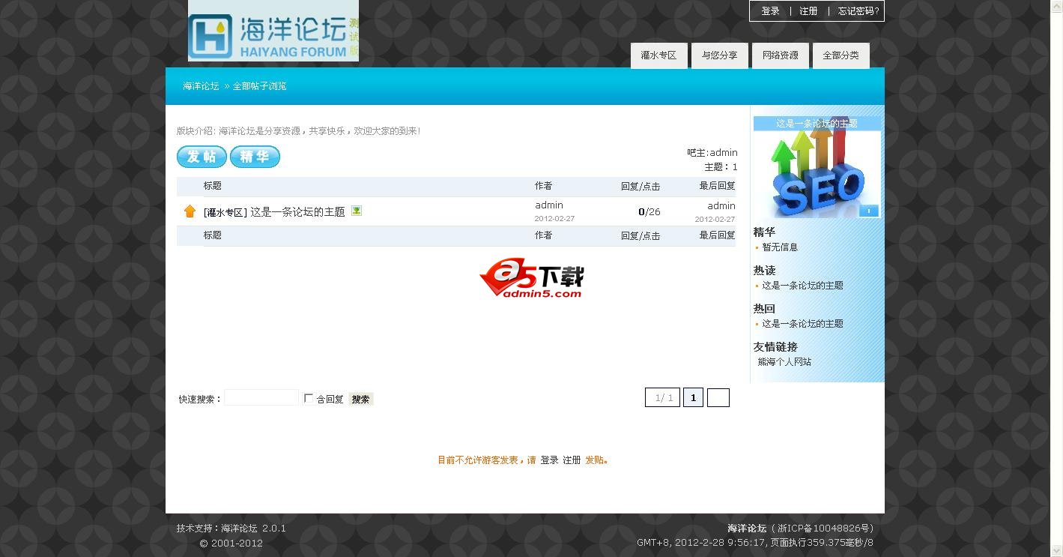Click admin in the 最后回复 column

point(721,206)
